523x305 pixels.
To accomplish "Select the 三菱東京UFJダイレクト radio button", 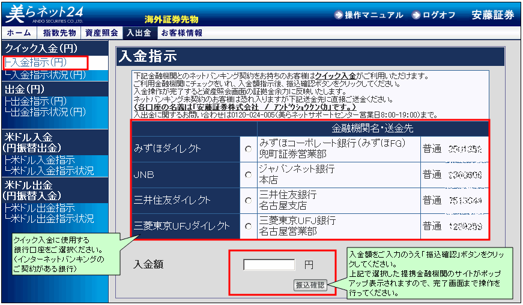I will [248, 226].
